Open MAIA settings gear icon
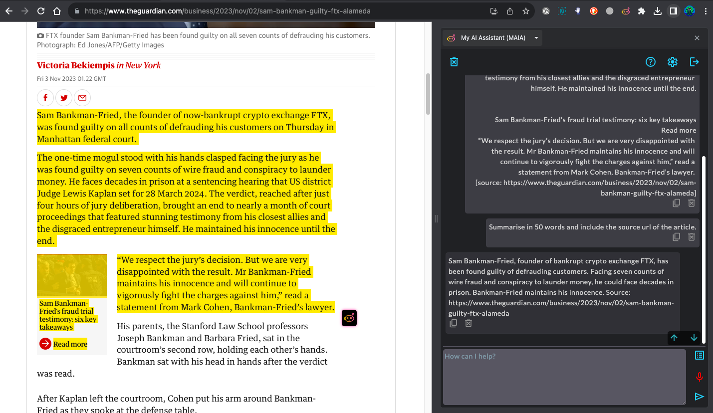 (x=673, y=62)
